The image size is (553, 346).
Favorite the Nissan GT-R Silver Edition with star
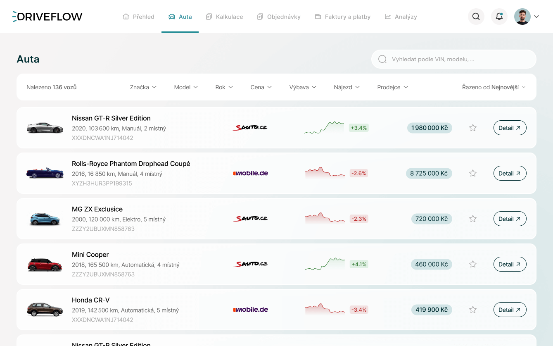473,128
